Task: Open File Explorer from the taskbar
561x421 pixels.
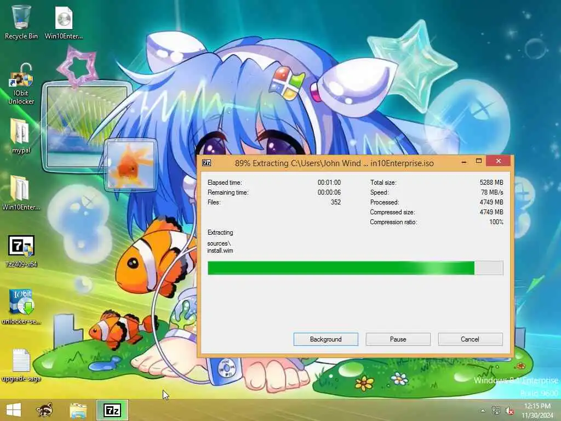Action: pos(78,410)
